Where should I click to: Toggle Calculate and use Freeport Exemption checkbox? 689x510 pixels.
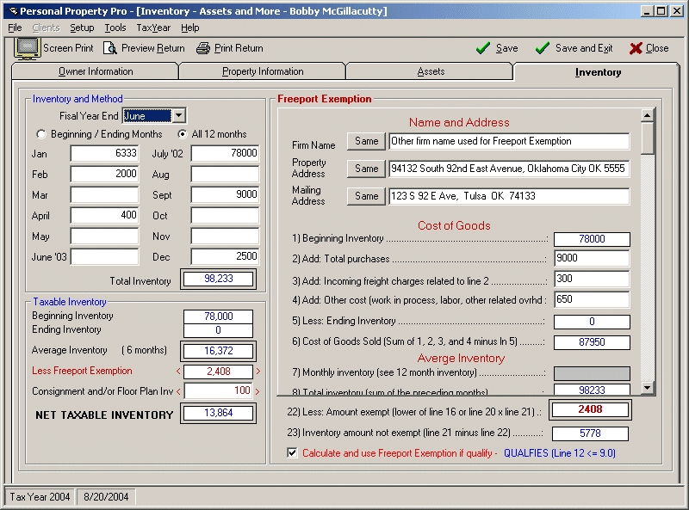(x=292, y=452)
